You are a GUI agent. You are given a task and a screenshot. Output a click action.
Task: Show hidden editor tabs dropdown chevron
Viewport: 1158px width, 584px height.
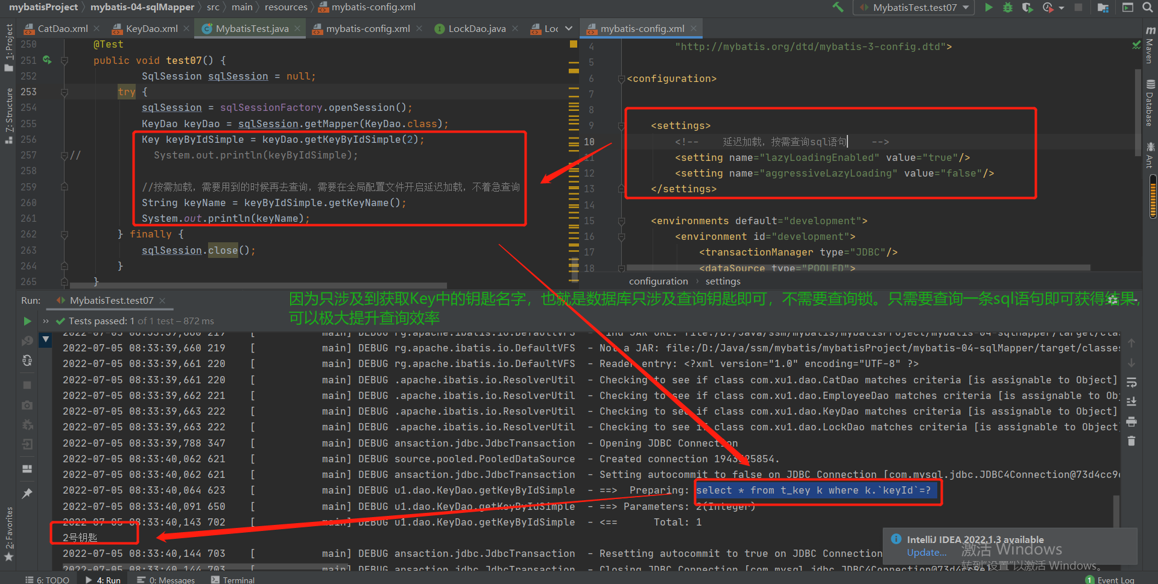pyautogui.click(x=569, y=28)
